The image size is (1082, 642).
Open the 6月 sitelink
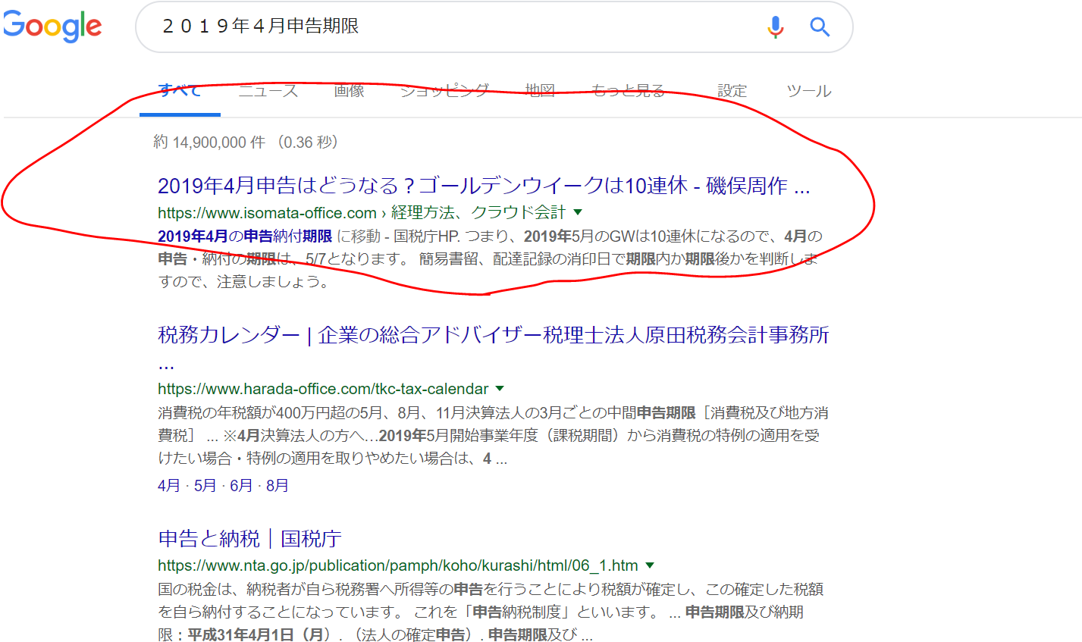(241, 485)
